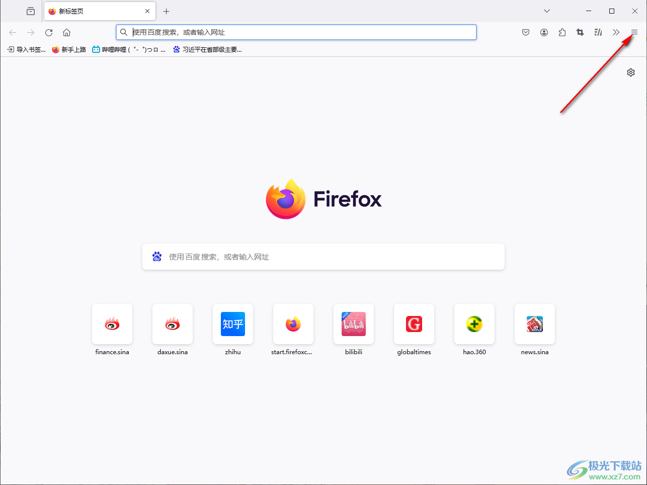Open the library books icon
This screenshot has height=485, width=647.
click(598, 32)
